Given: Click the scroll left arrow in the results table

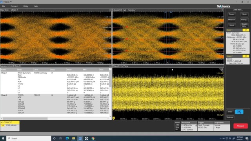Looking at the screenshot, I should pyautogui.click(x=2, y=118).
